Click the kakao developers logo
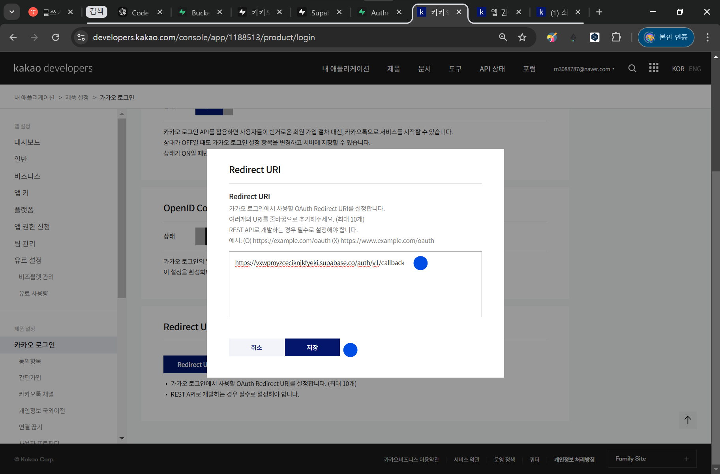Viewport: 720px width, 474px height. pos(53,68)
